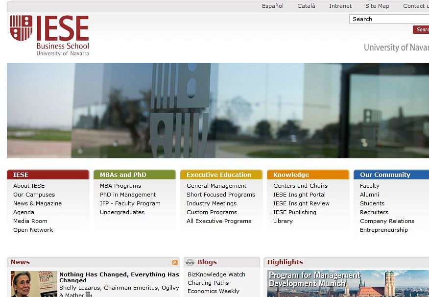Image resolution: width=429 pixels, height=297 pixels.
Task: Open the News RSS feed icon
Action: pos(175,263)
